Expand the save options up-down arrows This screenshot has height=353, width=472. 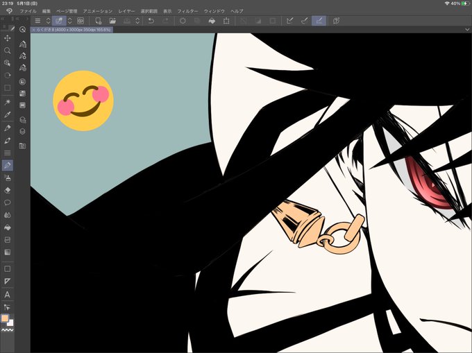137,21
